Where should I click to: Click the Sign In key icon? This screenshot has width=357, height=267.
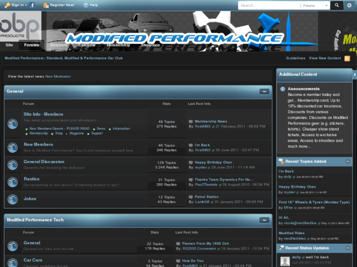(x=7, y=5)
